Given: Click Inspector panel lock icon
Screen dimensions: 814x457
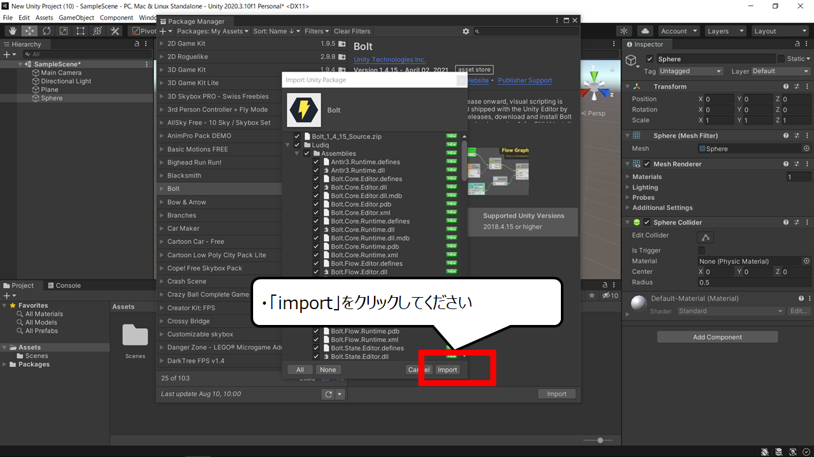Looking at the screenshot, I should tap(797, 44).
